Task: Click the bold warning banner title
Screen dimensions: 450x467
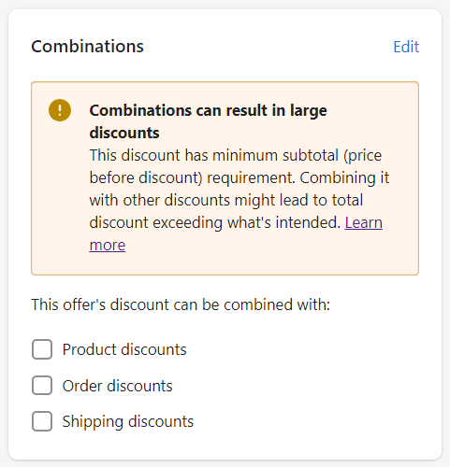Action: (x=208, y=121)
